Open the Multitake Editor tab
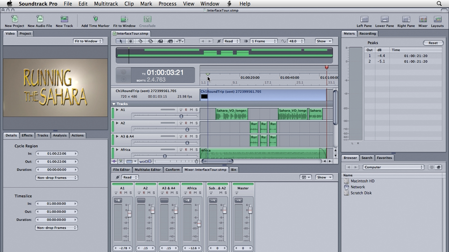The image size is (449, 252). tap(147, 170)
